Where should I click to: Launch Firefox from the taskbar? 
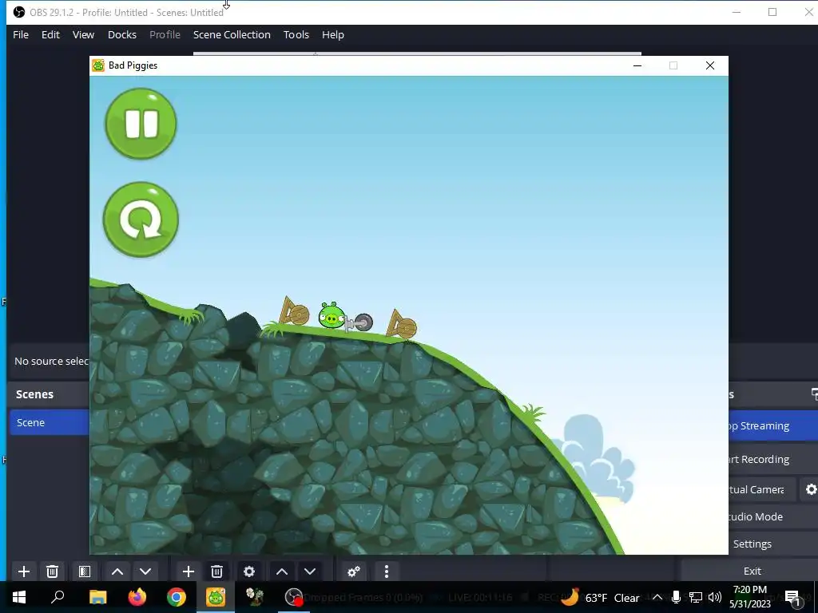point(137,597)
